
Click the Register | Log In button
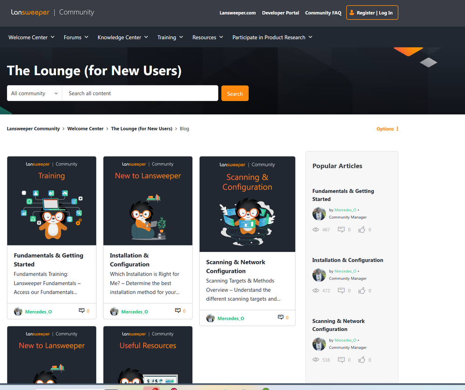tap(372, 13)
